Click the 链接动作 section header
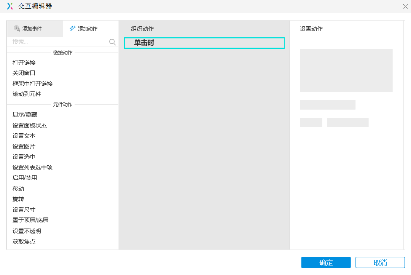This screenshot has height=275, width=411. point(63,53)
